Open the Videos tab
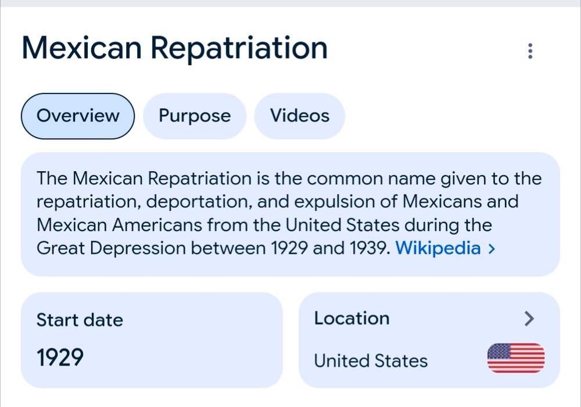This screenshot has height=407, width=581. [299, 116]
